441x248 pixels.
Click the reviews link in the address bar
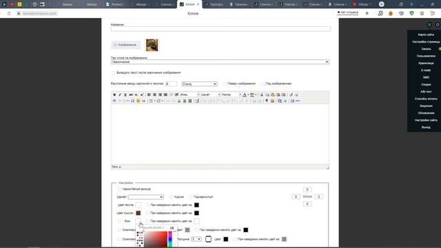point(347,12)
